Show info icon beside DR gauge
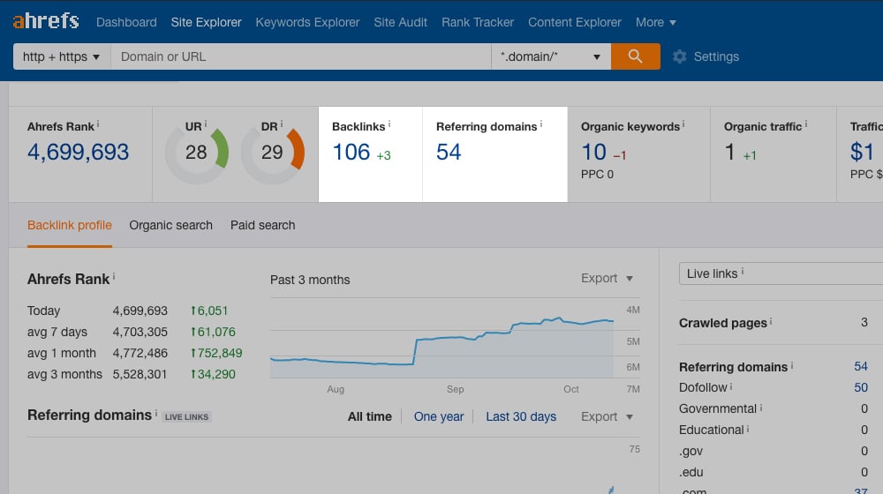 (x=282, y=123)
